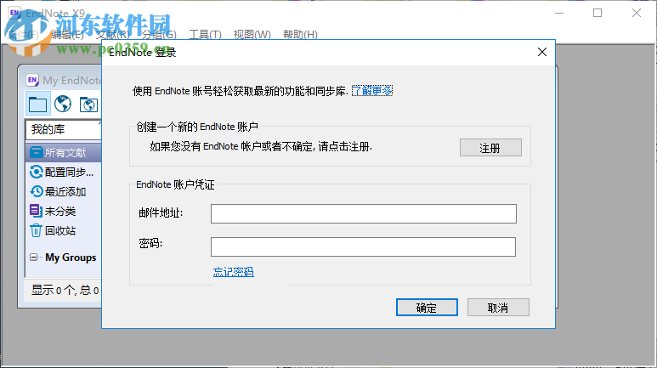Open the 了解更多 learn more link
Image resolution: width=657 pixels, height=368 pixels.
tap(372, 91)
